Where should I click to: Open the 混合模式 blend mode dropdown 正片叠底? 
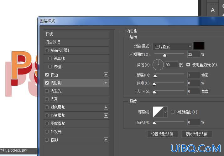(172, 47)
